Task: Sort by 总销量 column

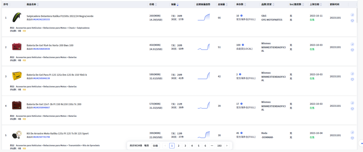Action: 227,4
